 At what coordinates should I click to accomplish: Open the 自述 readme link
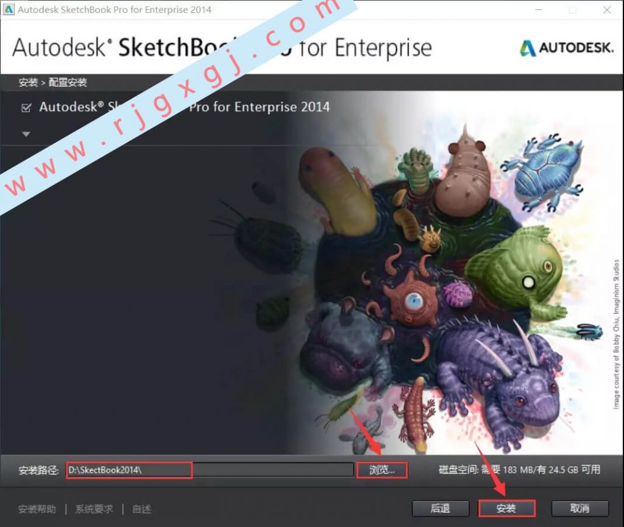[x=141, y=509]
